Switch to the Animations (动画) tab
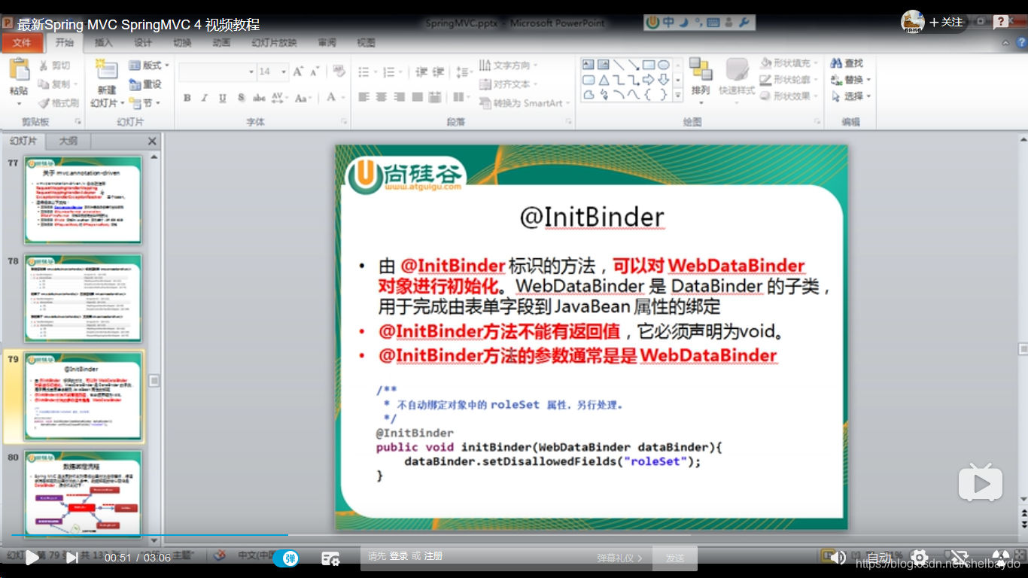Viewport: 1028px width, 578px height. 221,43
